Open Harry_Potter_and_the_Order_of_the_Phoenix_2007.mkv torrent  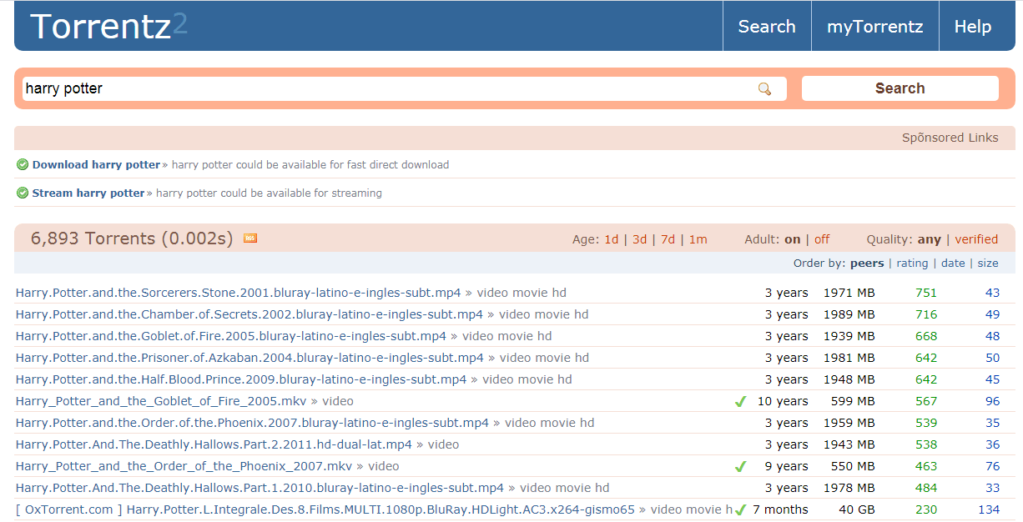point(184,466)
